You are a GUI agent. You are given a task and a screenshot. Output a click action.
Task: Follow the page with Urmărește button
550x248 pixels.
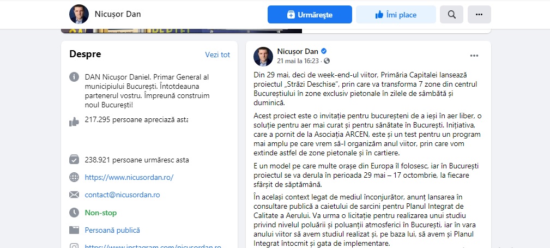pos(310,14)
